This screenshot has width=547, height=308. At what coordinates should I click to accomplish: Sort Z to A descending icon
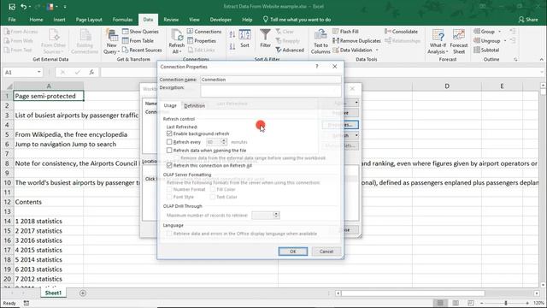click(232, 46)
